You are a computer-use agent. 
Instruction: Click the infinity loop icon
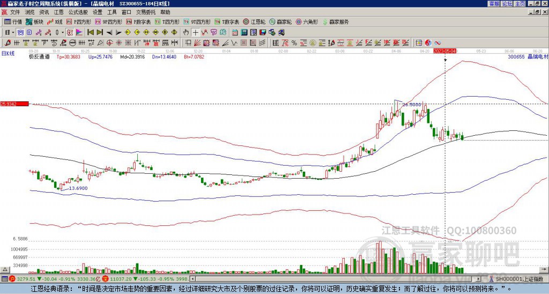click(x=437, y=43)
